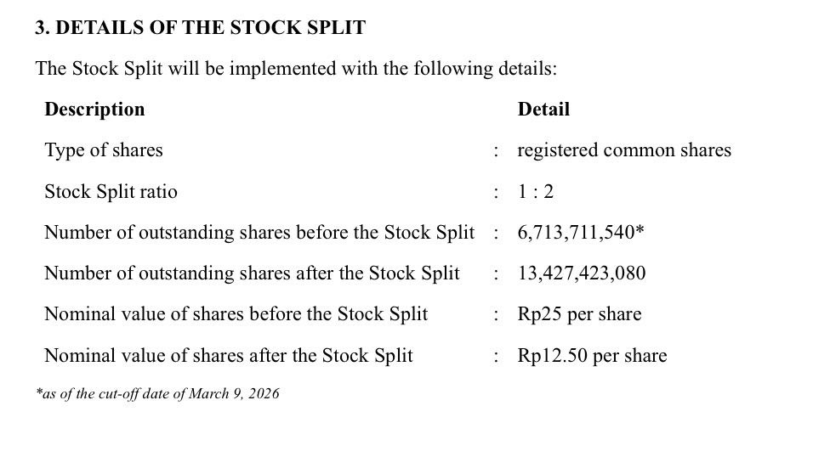Select the value "registered common shares"
This screenshot has width=830, height=451.
pyautogui.click(x=623, y=150)
